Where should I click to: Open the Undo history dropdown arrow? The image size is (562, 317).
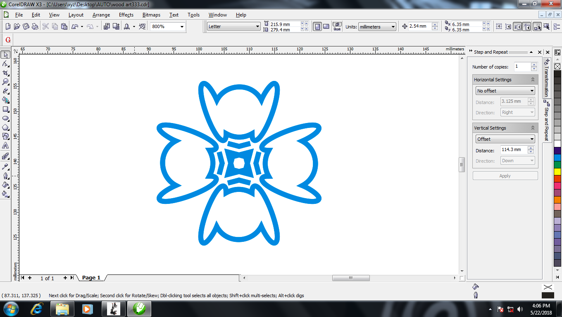pyautogui.click(x=82, y=26)
